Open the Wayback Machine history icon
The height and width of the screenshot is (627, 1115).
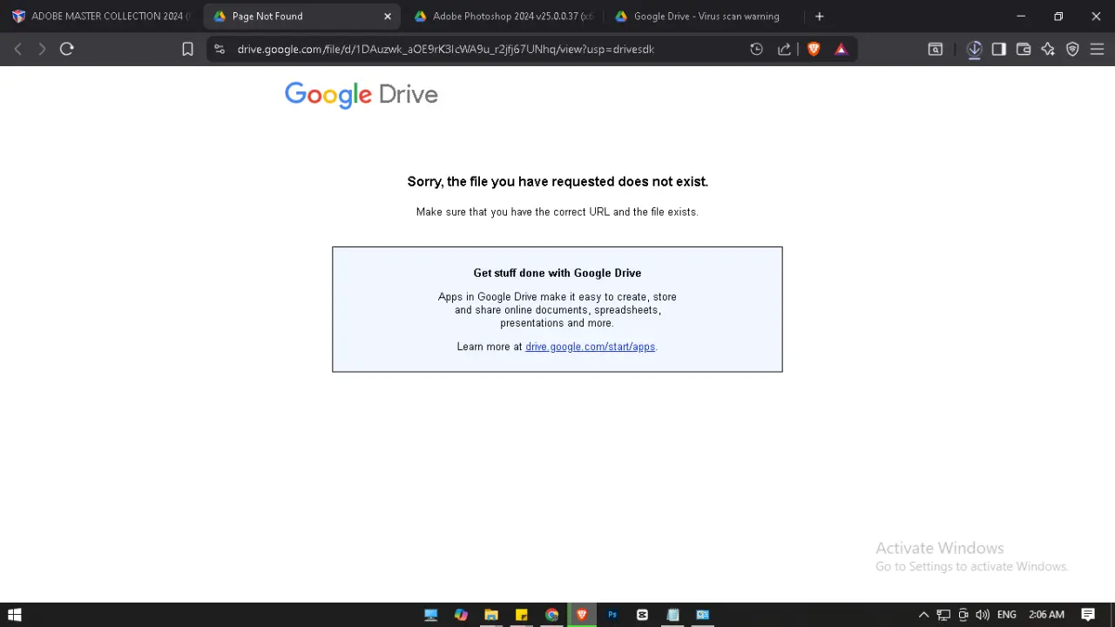pyautogui.click(x=756, y=50)
